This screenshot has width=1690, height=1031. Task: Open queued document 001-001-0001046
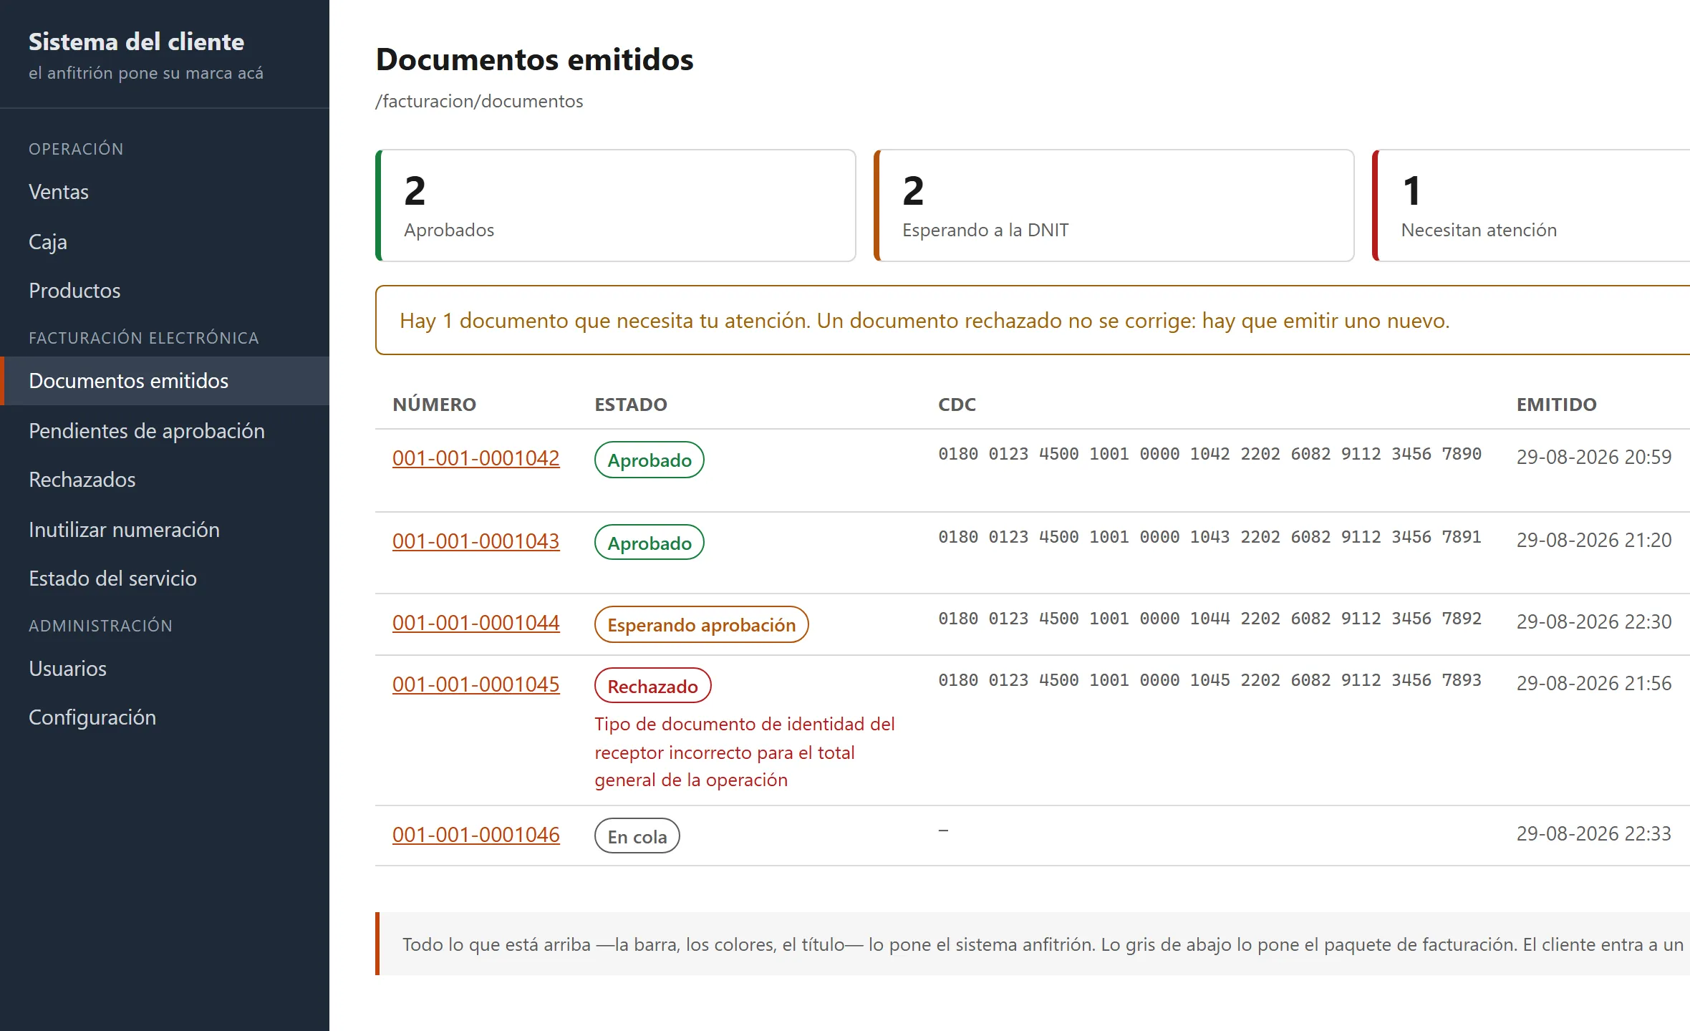pos(476,835)
